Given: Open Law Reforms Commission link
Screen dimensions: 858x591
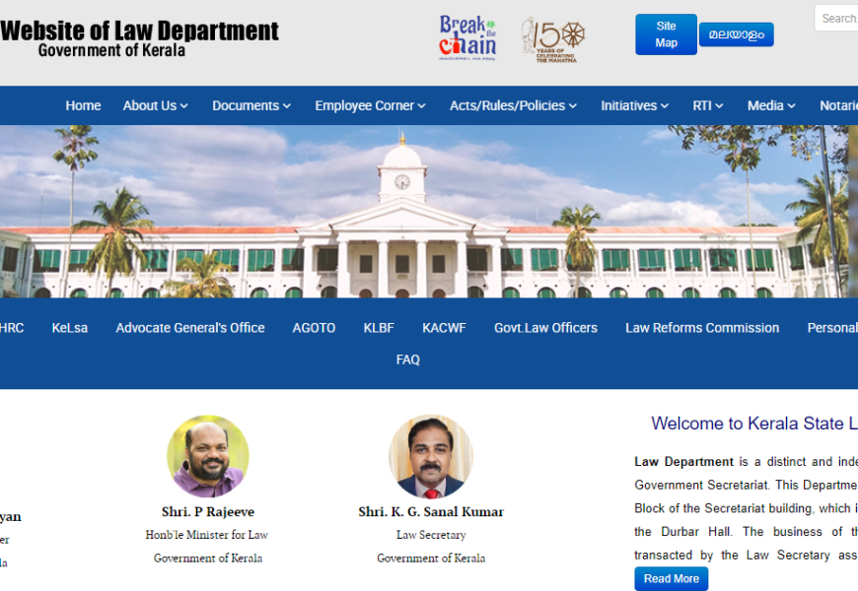Looking at the screenshot, I should 702,328.
